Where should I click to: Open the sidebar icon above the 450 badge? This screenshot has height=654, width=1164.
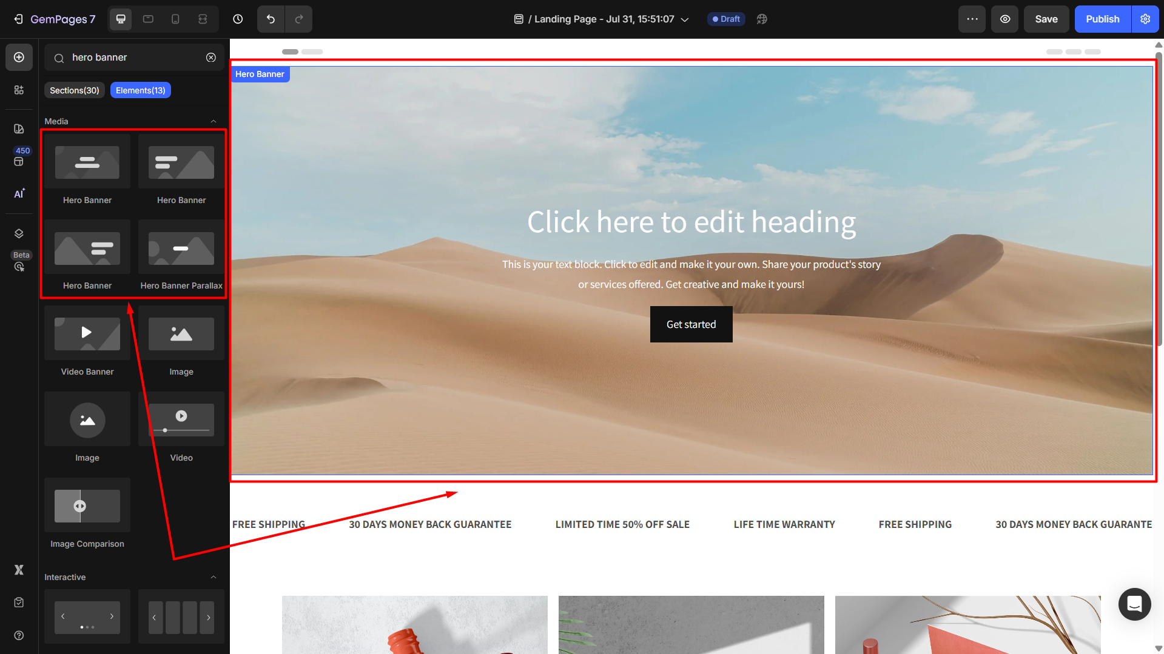(19, 129)
